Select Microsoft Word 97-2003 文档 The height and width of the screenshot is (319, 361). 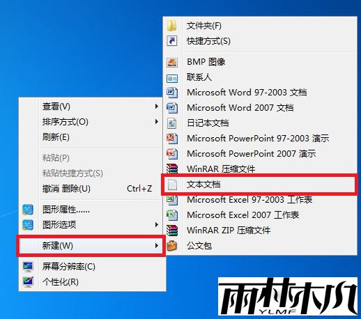pos(260,93)
